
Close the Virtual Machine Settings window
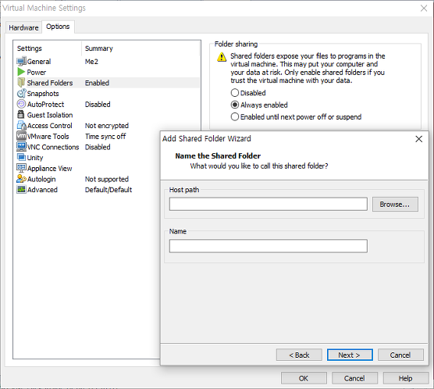tap(424, 9)
